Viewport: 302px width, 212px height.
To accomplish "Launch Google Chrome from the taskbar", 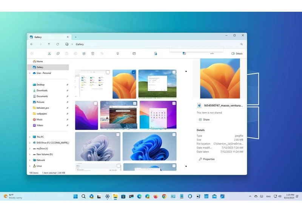I will point(164,196).
